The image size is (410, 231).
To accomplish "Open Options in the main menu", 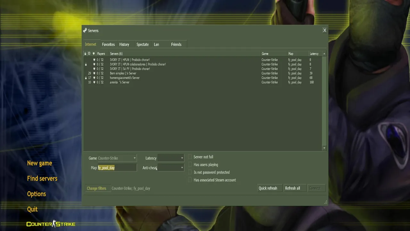I will [37, 194].
